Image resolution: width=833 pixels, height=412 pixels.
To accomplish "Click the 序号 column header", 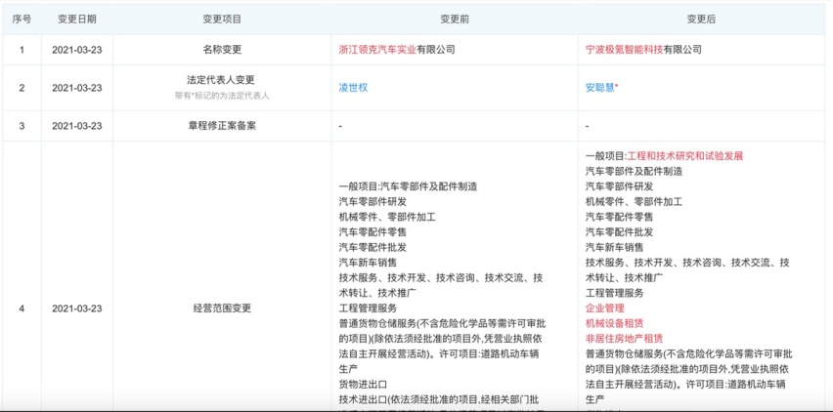I will (22, 20).
